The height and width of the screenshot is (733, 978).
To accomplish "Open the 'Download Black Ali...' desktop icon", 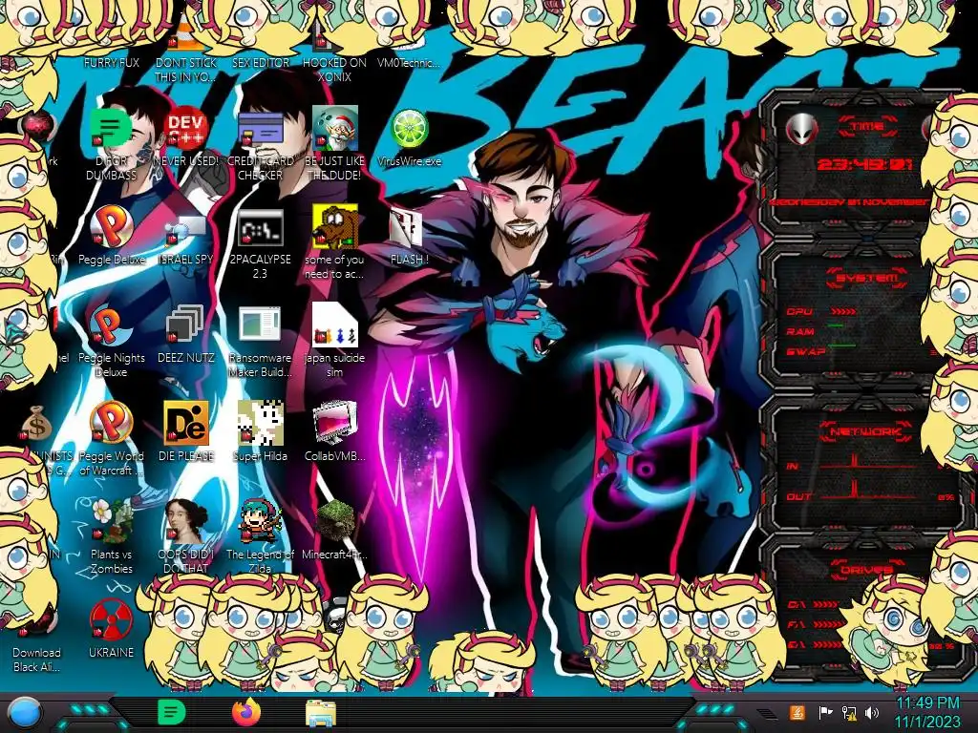I will 36,660.
